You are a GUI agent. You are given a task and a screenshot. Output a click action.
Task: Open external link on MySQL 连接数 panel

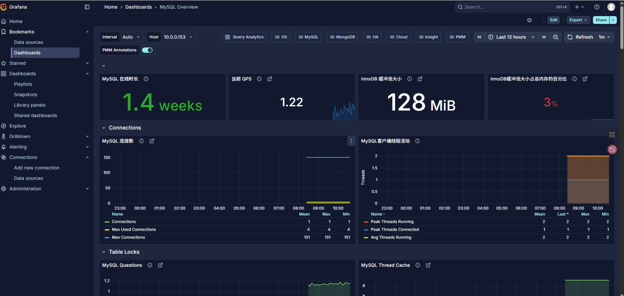(152, 141)
